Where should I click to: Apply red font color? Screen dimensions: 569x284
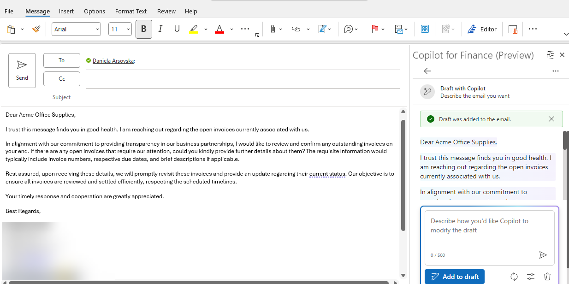point(219,29)
